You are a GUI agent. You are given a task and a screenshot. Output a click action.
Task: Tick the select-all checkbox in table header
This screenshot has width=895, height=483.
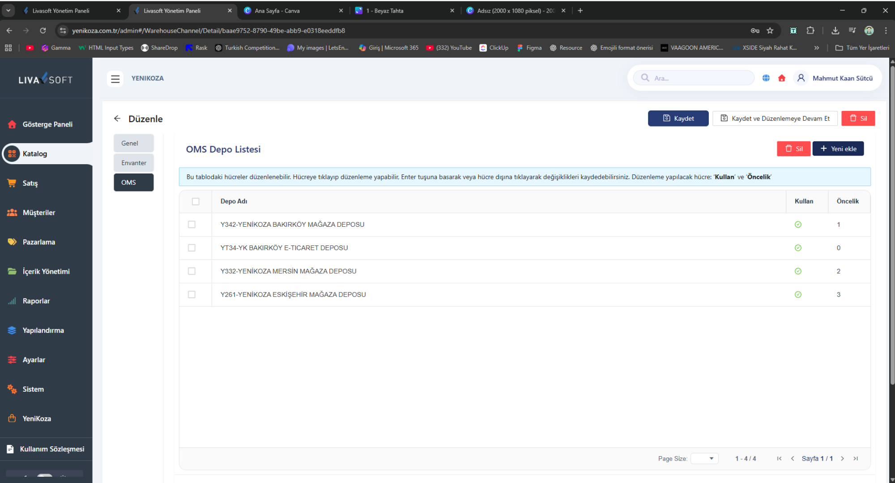click(196, 201)
